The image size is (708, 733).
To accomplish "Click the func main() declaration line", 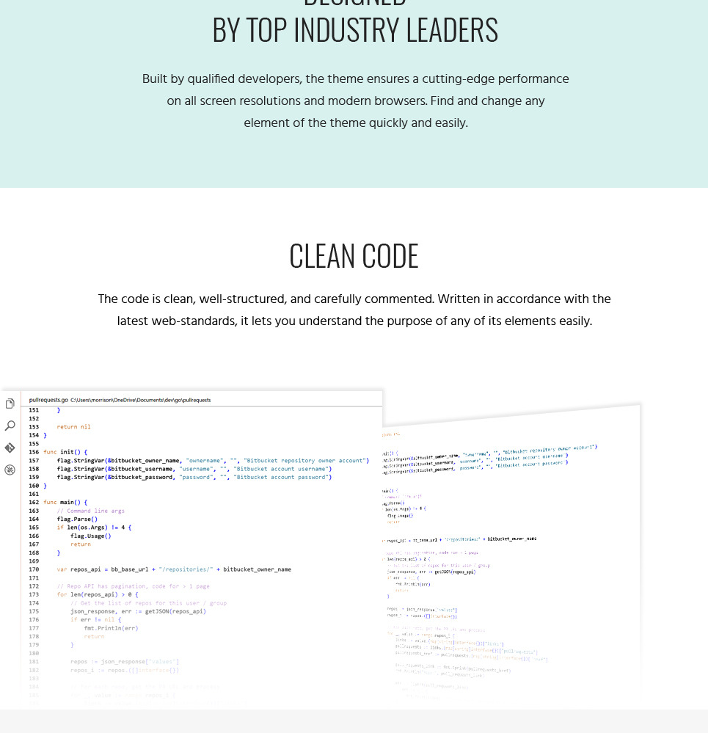I will pos(65,503).
